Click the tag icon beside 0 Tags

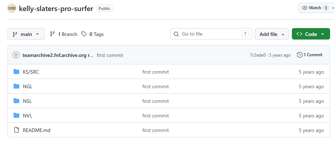point(84,34)
